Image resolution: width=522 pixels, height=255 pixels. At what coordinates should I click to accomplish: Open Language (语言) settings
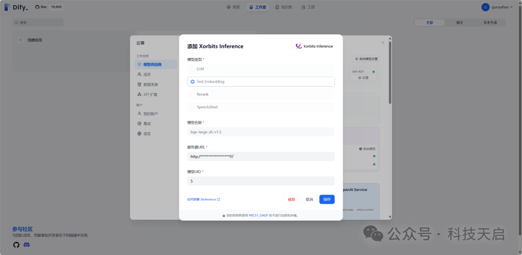tap(156, 134)
